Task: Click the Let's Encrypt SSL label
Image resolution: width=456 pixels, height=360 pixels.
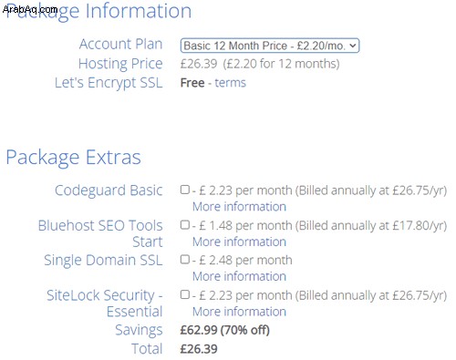Action: coord(109,83)
